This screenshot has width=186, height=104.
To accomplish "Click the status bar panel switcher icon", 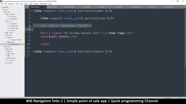I will [2, 98].
